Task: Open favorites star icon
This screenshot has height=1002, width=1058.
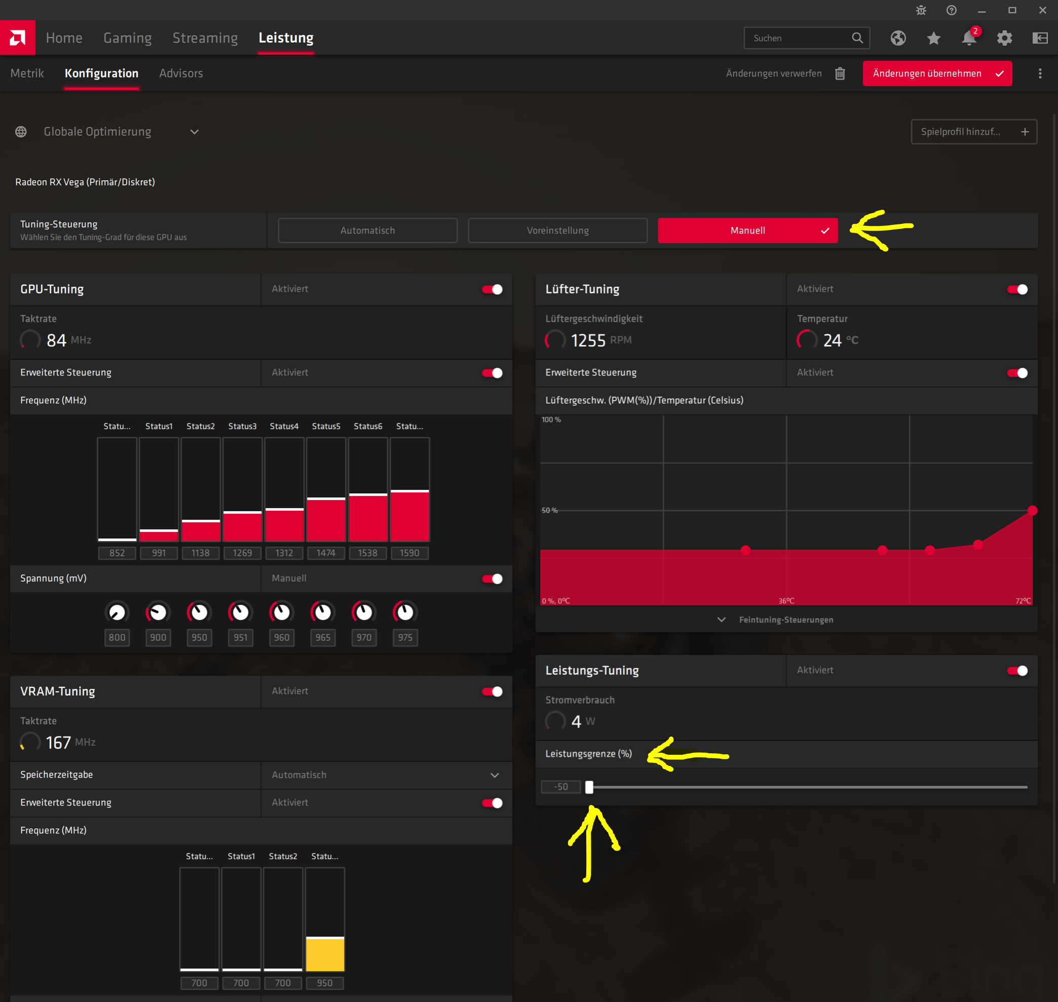Action: pyautogui.click(x=933, y=38)
